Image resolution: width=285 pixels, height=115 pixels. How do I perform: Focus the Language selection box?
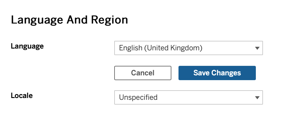189,48
